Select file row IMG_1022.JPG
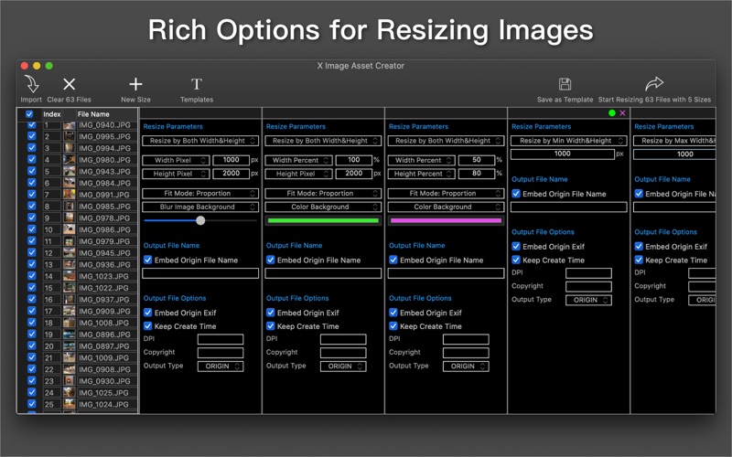Viewport: 732px width, 457px height. 78,288
